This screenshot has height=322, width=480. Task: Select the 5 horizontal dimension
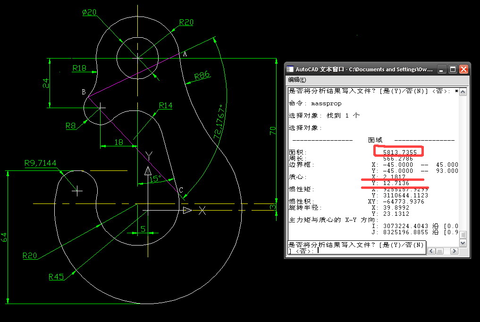(x=143, y=229)
